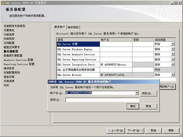The image size is (183, 137).
Task: Click 取消 in the same-account dialog
Action: pyautogui.click(x=149, y=106)
